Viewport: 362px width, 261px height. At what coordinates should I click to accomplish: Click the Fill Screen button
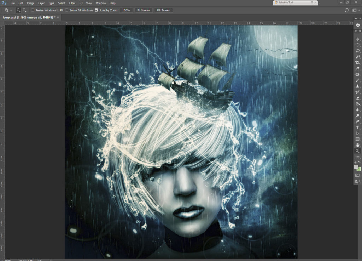pos(163,10)
